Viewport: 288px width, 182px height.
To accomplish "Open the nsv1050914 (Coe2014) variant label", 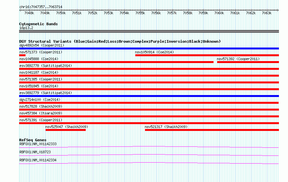I will (x=154, y=52).
